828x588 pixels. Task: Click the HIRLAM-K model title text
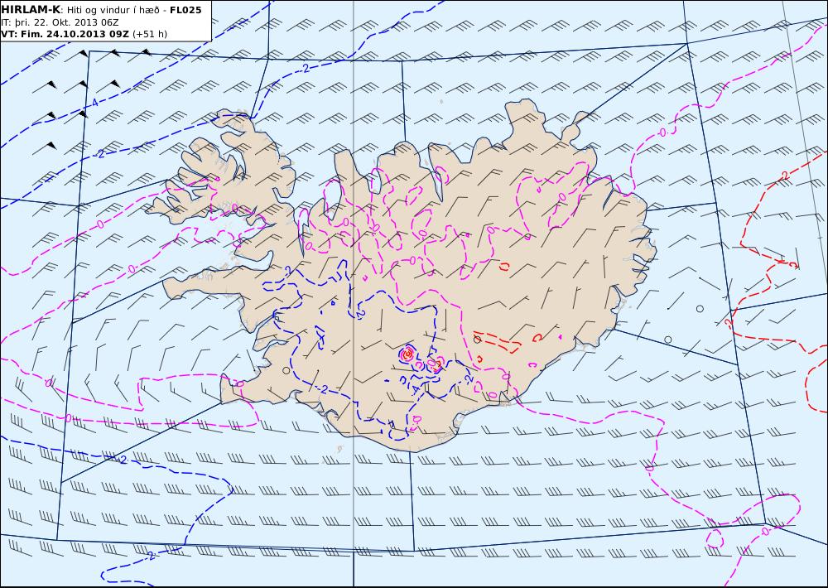[31, 10]
